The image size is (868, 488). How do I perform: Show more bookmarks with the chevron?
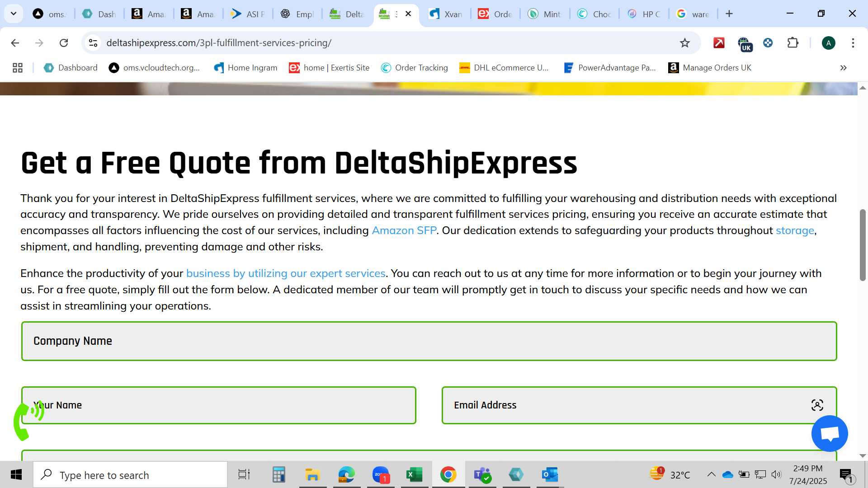[843, 68]
